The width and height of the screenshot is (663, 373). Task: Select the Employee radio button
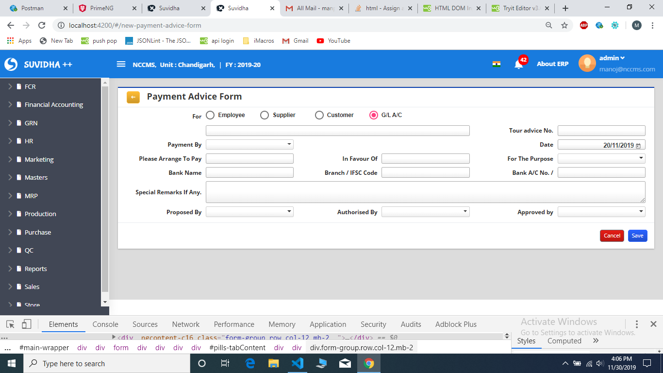(210, 115)
